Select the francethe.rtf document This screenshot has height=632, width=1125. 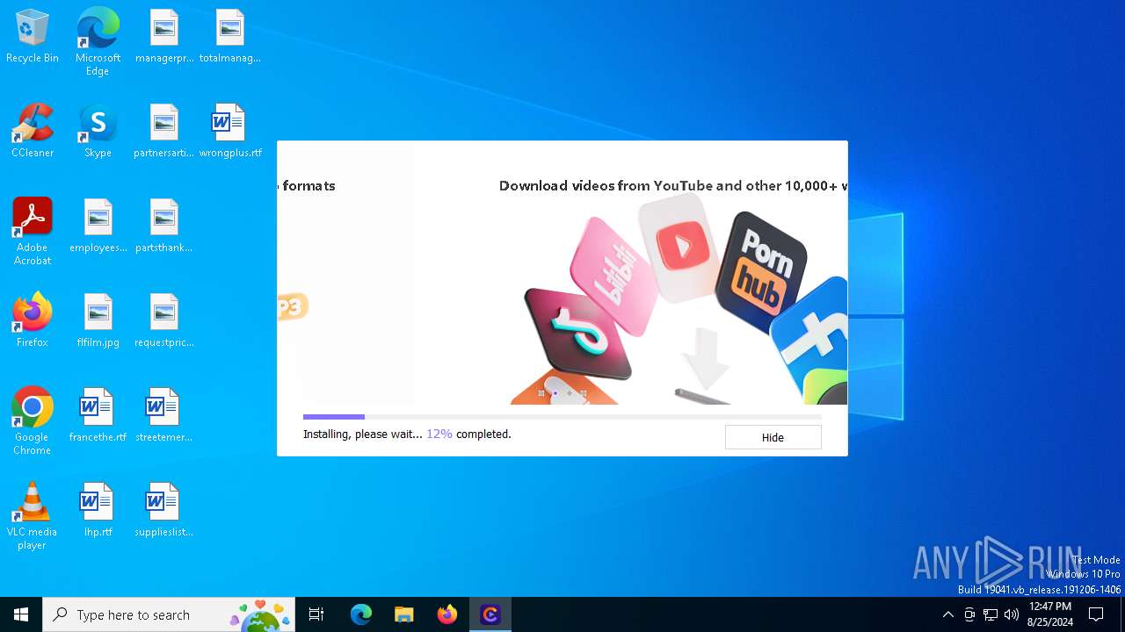(98, 416)
